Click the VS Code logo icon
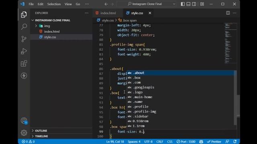This screenshot has height=144, width=257. click(22, 4)
